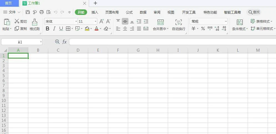
Task: Toggle vertical middle alignment
Action: click(125, 21)
